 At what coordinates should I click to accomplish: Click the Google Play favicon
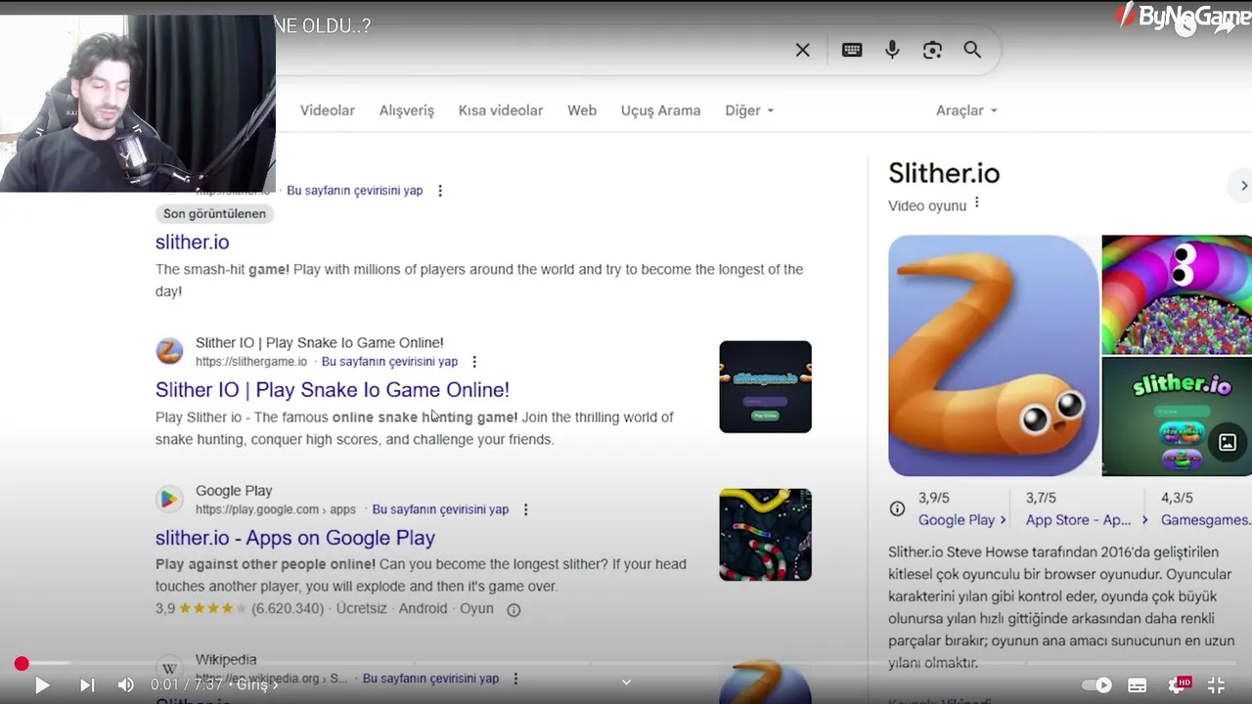pyautogui.click(x=169, y=500)
